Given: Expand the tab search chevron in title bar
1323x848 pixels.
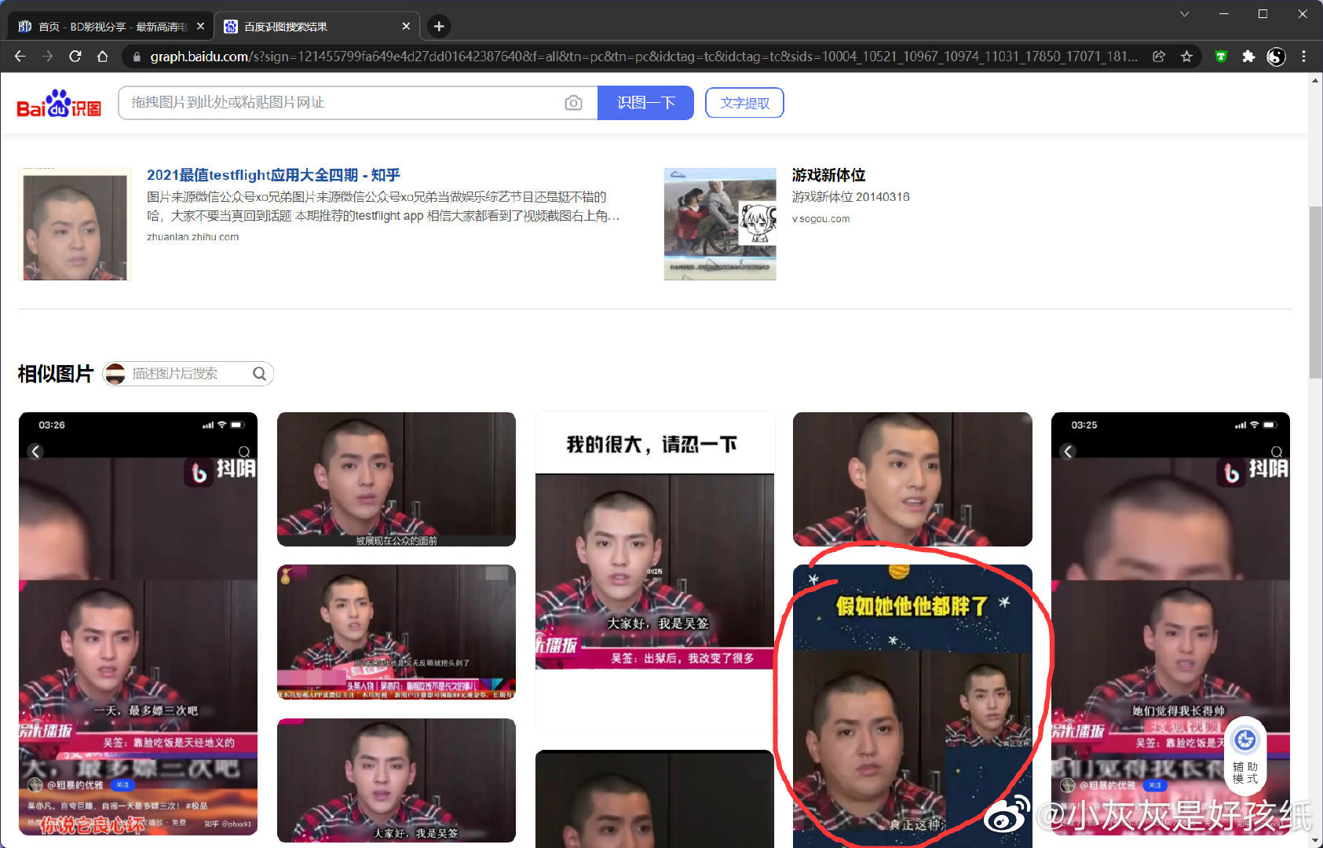Looking at the screenshot, I should click(x=1185, y=14).
